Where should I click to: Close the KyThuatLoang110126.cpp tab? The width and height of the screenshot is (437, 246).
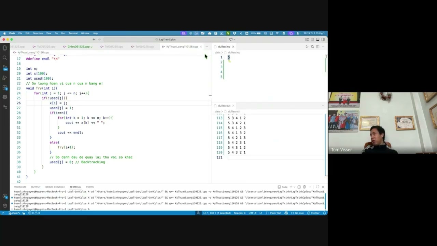click(x=201, y=46)
